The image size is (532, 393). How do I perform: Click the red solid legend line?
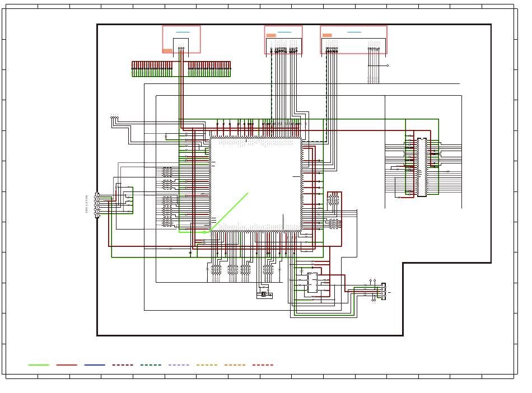[x=67, y=365]
